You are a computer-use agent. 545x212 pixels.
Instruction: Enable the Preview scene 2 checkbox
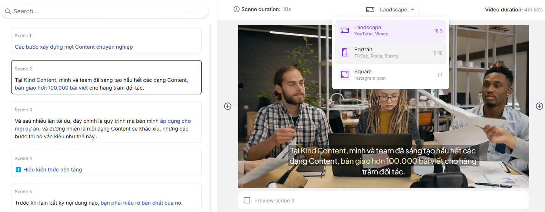point(247,201)
